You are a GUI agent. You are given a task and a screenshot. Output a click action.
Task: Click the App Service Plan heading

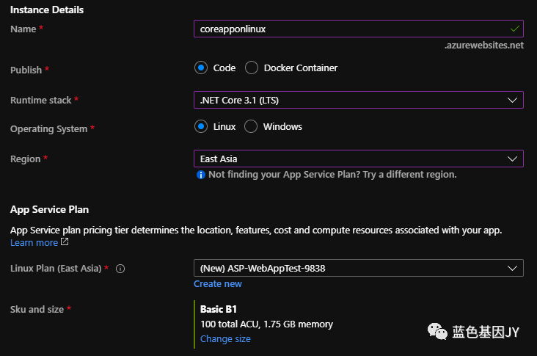(x=50, y=209)
